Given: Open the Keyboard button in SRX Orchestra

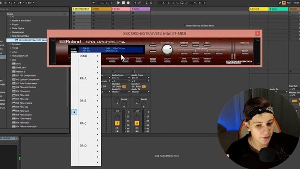Looking at the screenshot, I should coord(184,46).
